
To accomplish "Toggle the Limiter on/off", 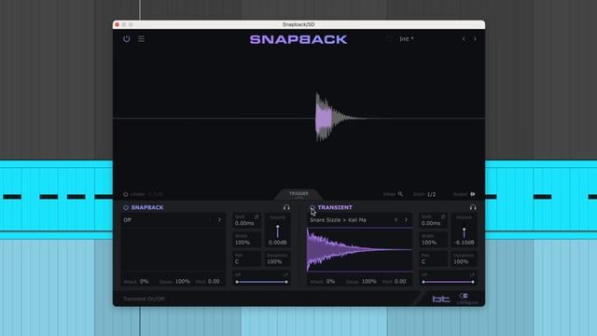I will click(x=126, y=194).
